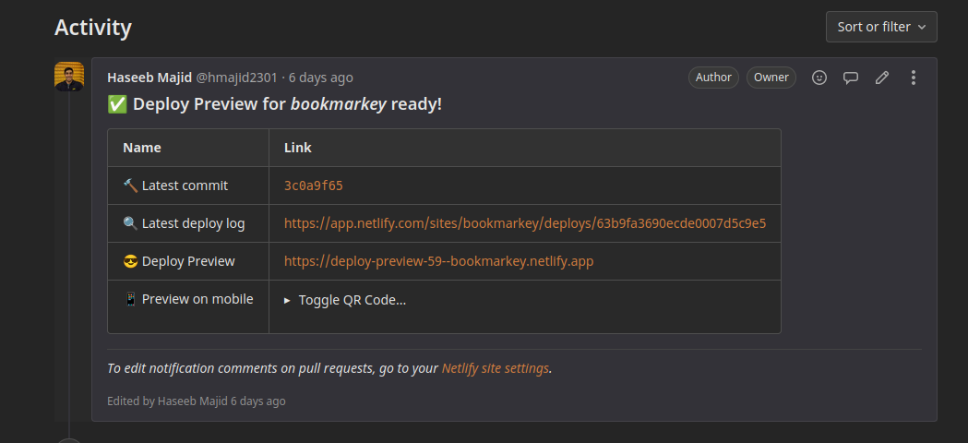Click the Preview on mobile row label
Viewport: 968px width, 443px height.
pos(197,299)
